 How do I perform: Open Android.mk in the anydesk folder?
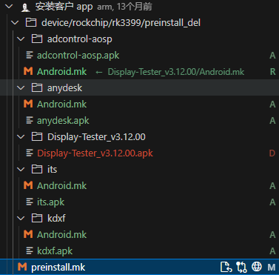click(x=61, y=105)
